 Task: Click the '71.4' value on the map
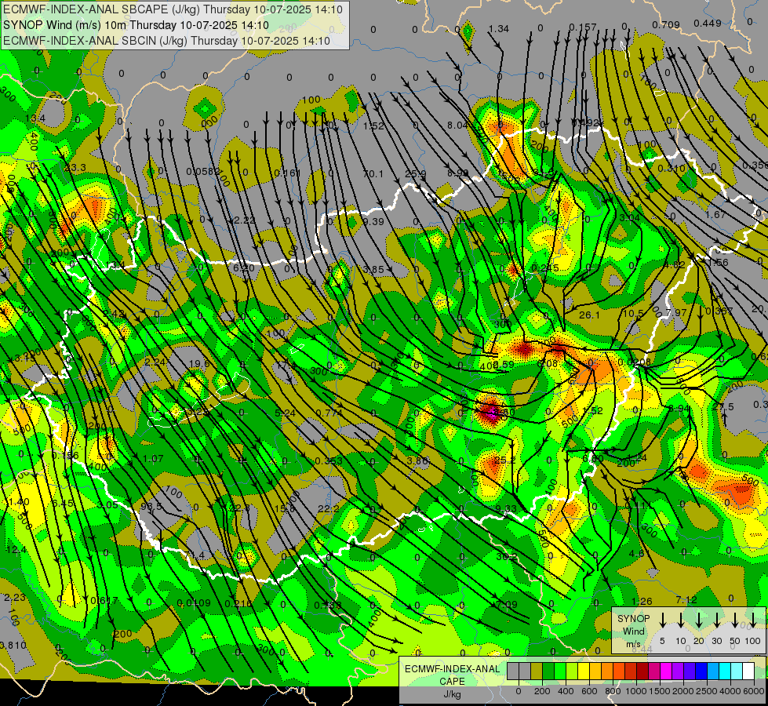[x=195, y=555]
